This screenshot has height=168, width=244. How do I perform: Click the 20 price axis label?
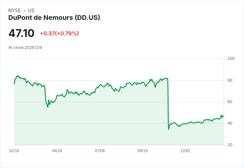230,145
